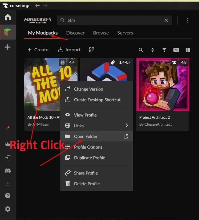Open the sort up-down arrows control

click(153, 50)
